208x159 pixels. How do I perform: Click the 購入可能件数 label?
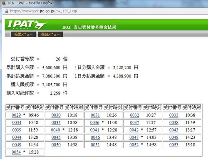coord(20,93)
